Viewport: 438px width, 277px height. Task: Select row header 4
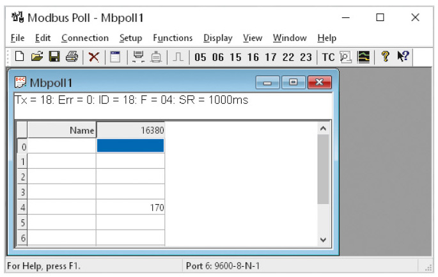(x=22, y=207)
